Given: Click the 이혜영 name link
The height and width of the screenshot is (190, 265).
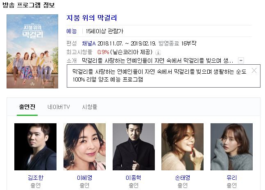Looking at the screenshot, I should (x=84, y=177).
